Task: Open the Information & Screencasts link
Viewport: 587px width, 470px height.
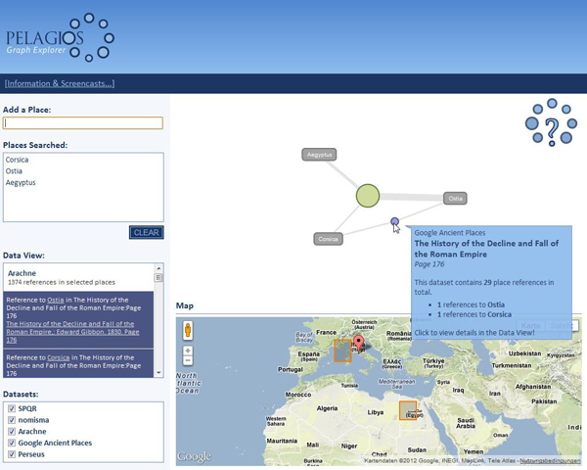Action: click(x=59, y=83)
